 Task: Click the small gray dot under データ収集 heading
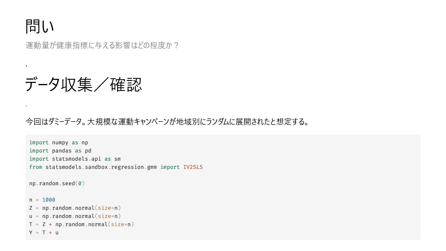(26, 106)
